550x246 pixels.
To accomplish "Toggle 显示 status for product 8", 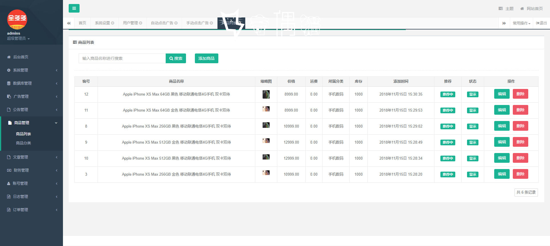I will pyautogui.click(x=473, y=126).
